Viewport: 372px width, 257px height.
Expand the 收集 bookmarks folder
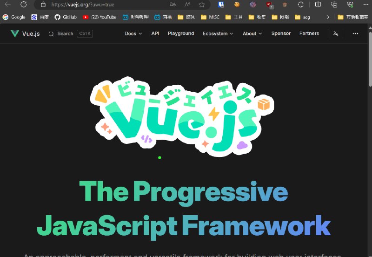pyautogui.click(x=257, y=17)
